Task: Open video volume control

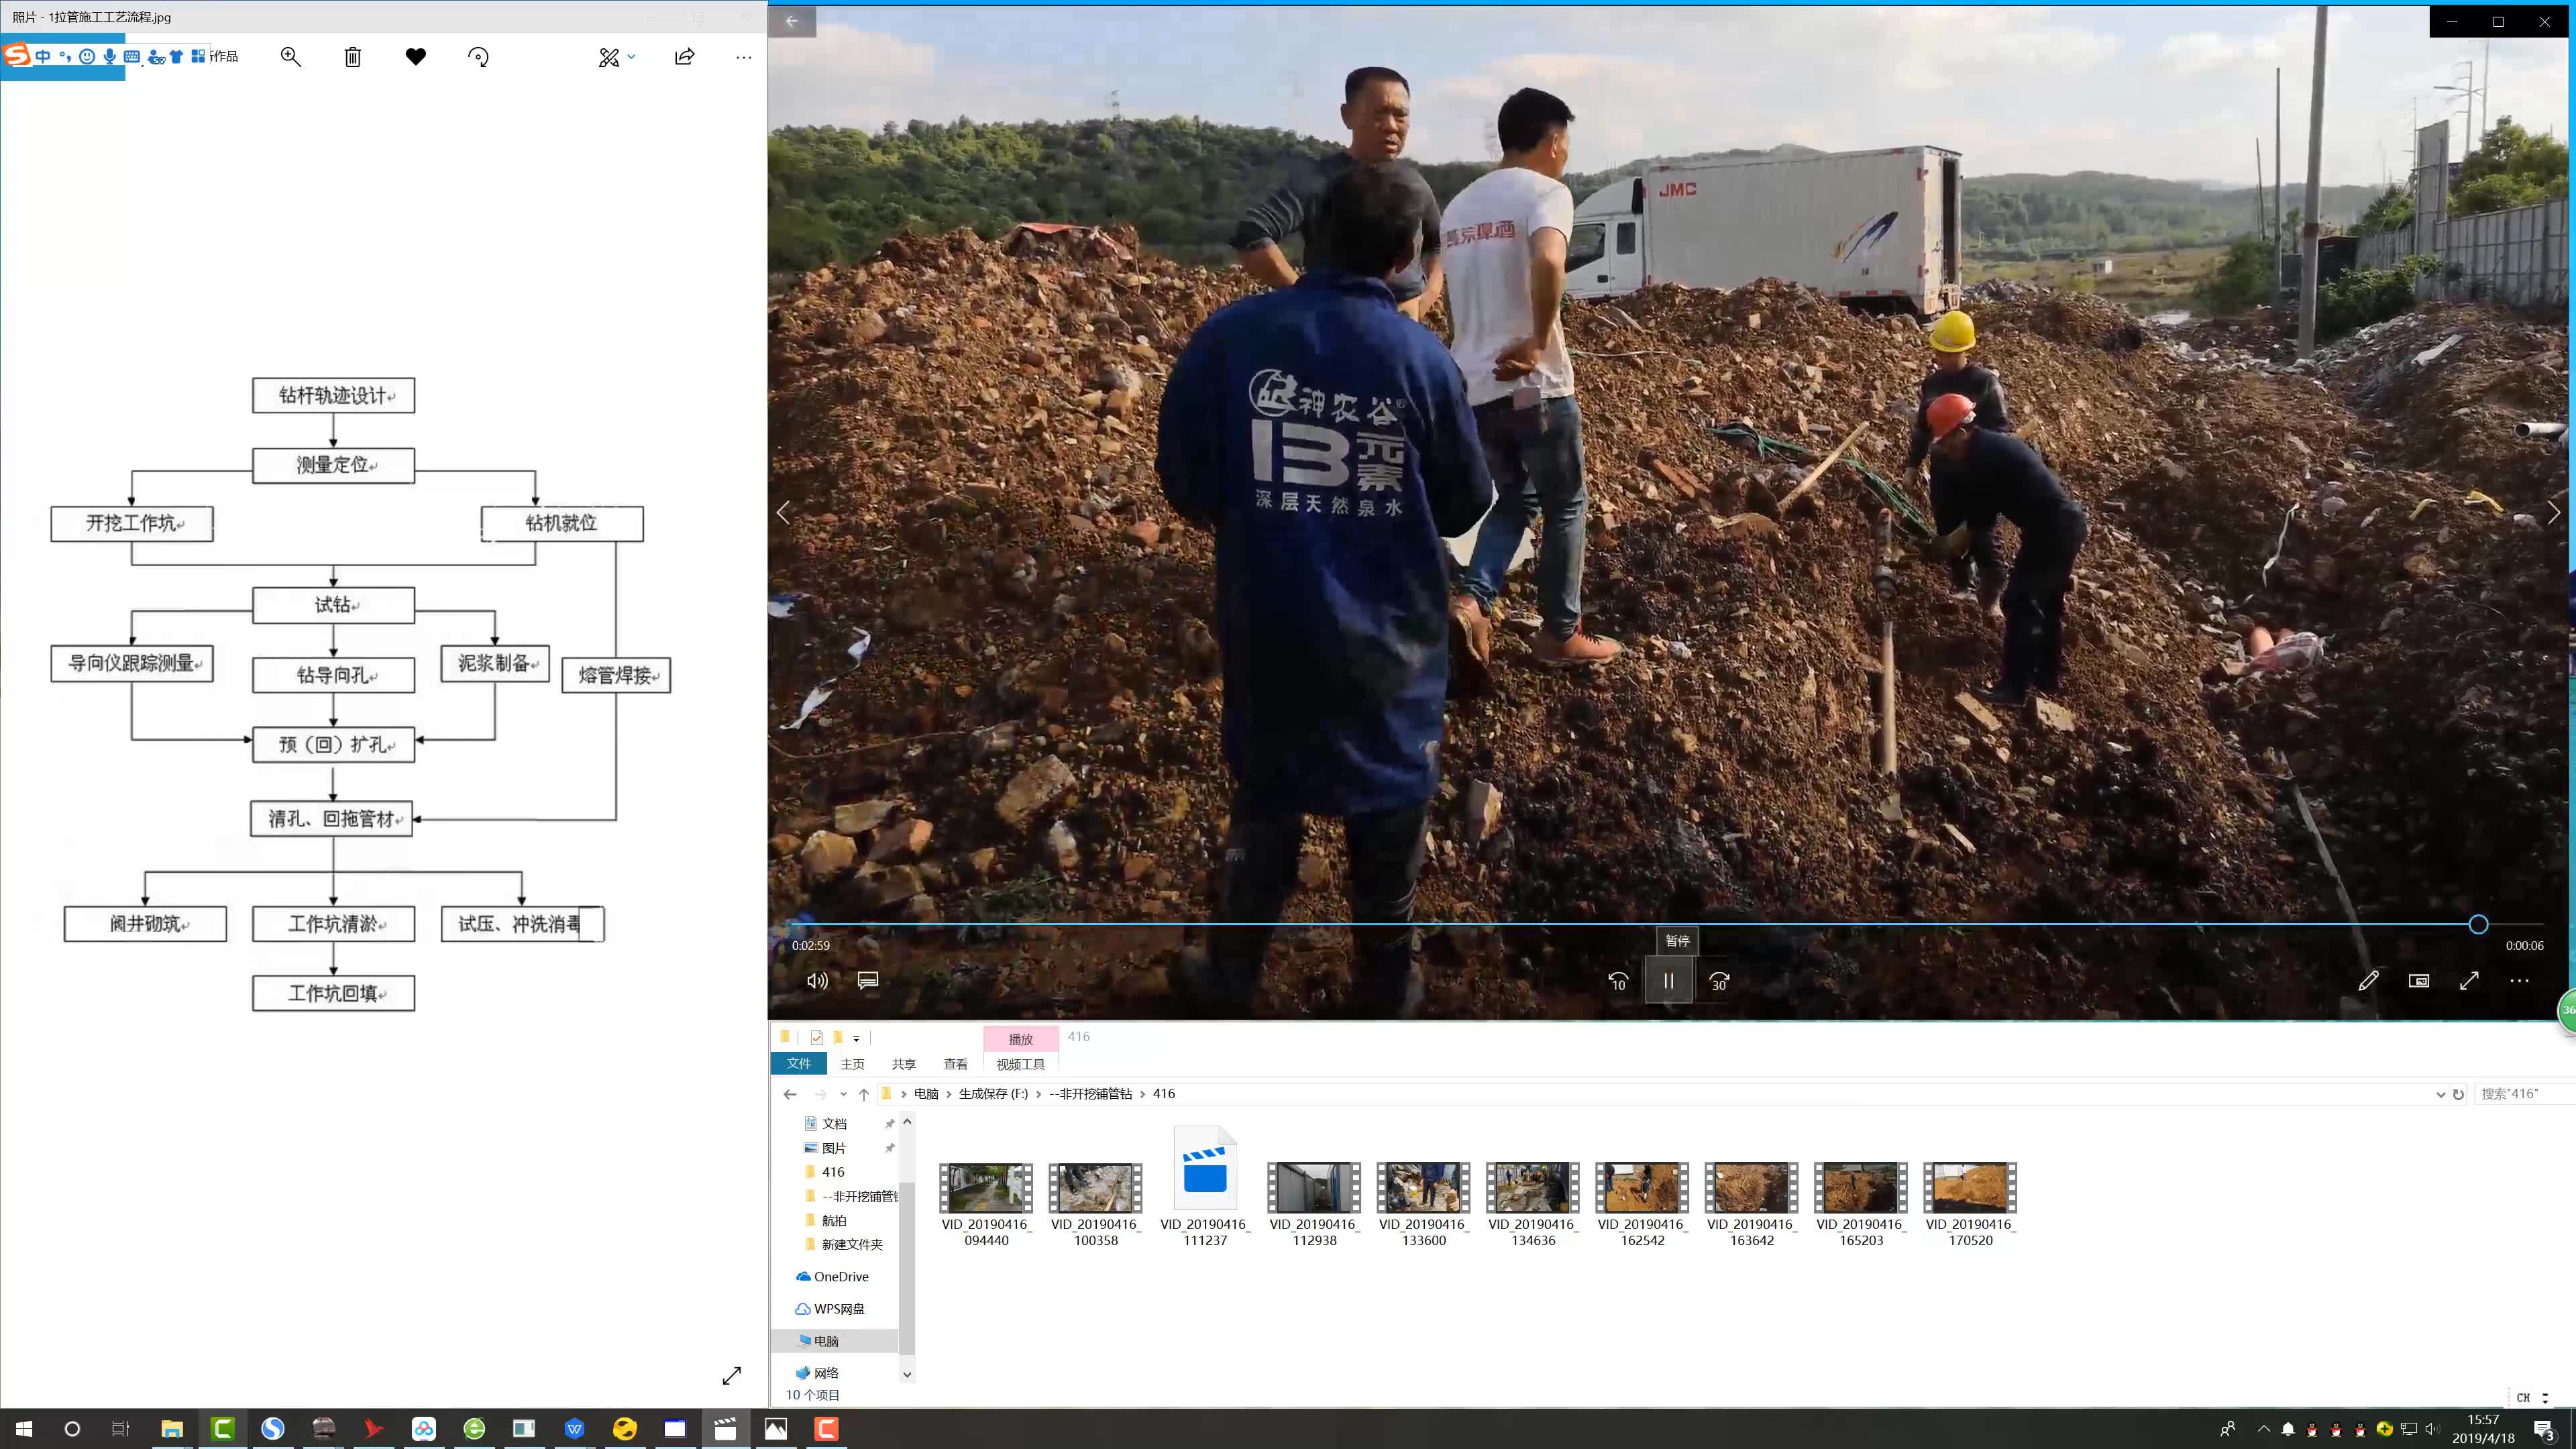Action: pyautogui.click(x=816, y=981)
